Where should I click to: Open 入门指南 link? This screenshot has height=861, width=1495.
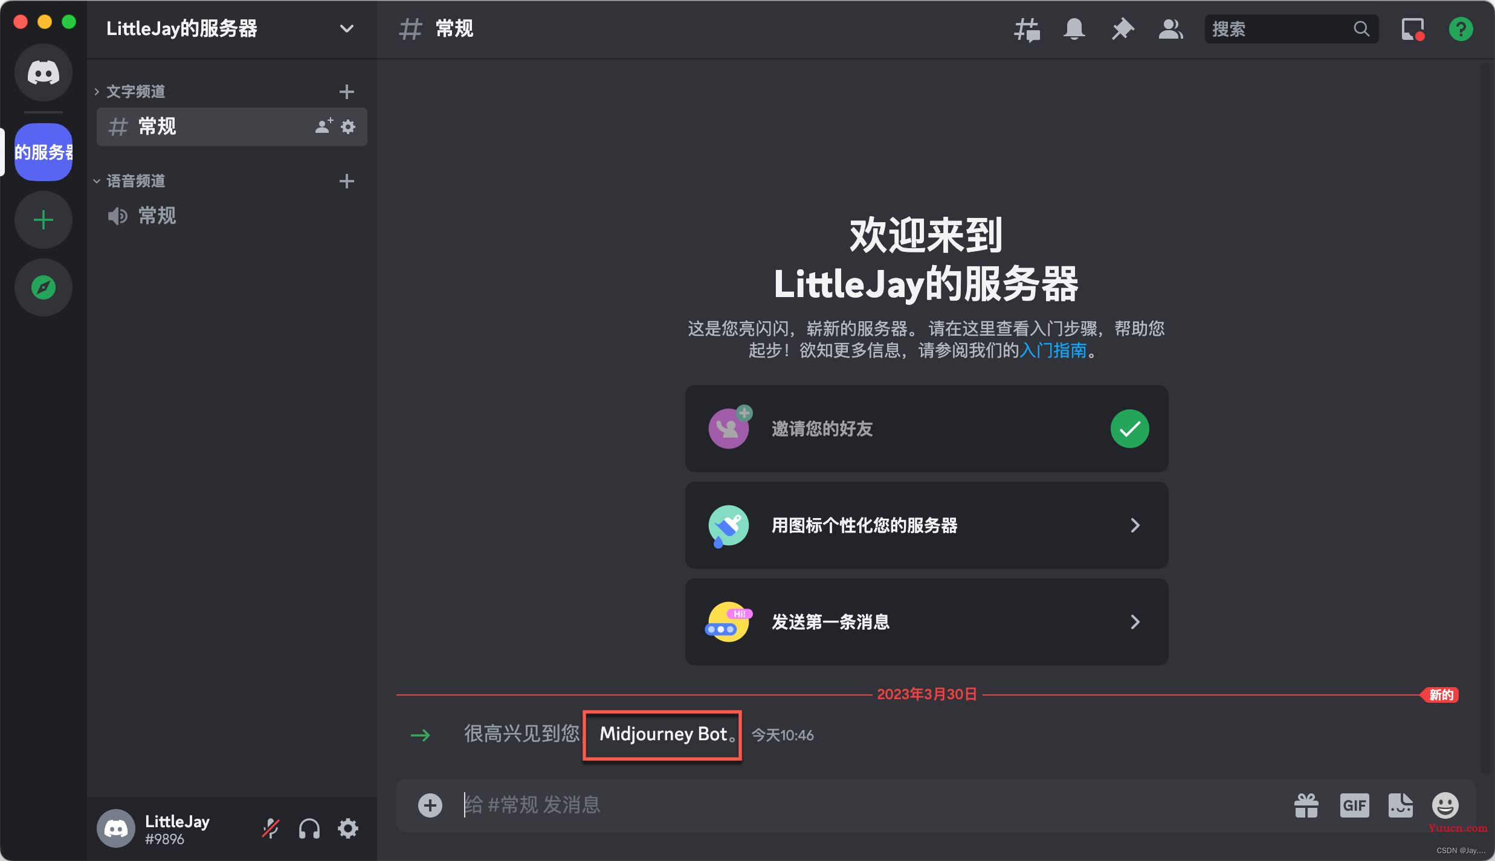(1053, 351)
